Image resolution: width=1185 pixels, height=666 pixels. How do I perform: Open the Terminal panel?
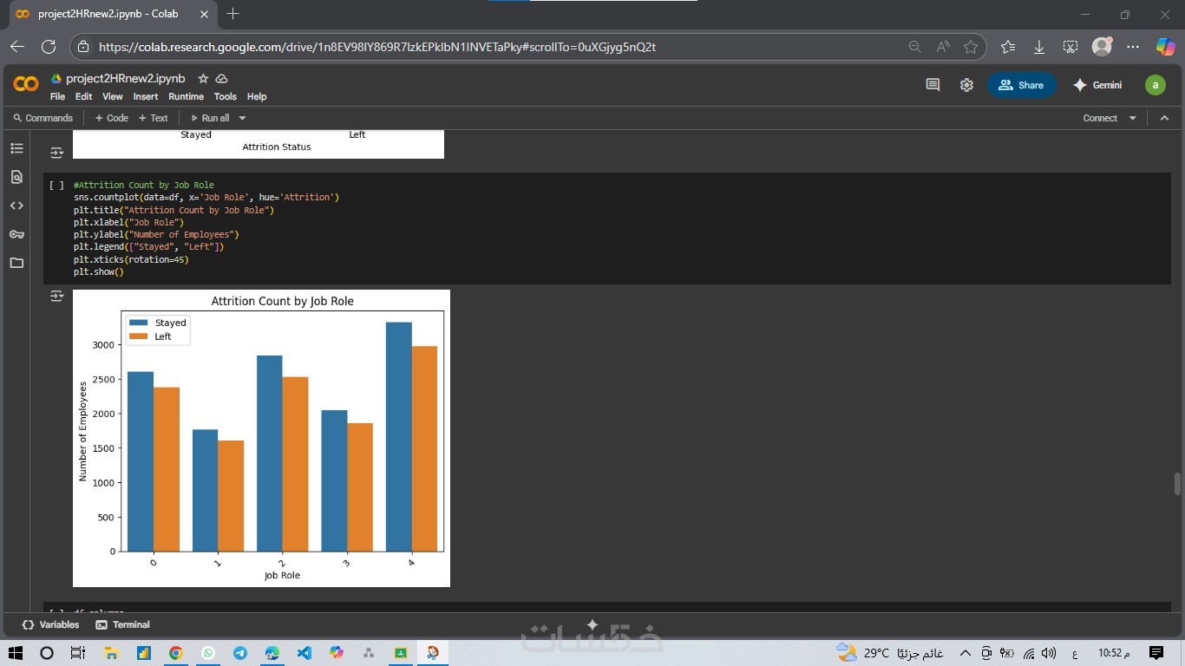point(122,624)
